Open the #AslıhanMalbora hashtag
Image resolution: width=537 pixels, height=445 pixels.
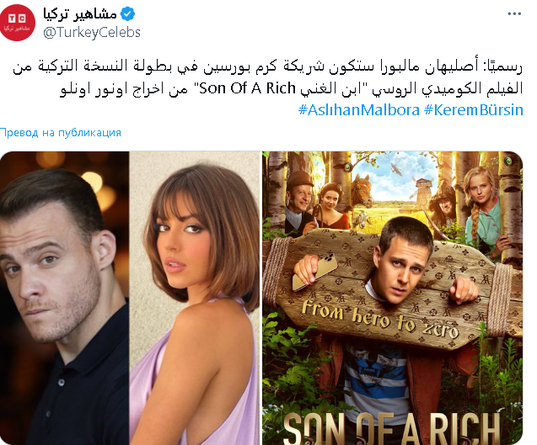(x=358, y=110)
